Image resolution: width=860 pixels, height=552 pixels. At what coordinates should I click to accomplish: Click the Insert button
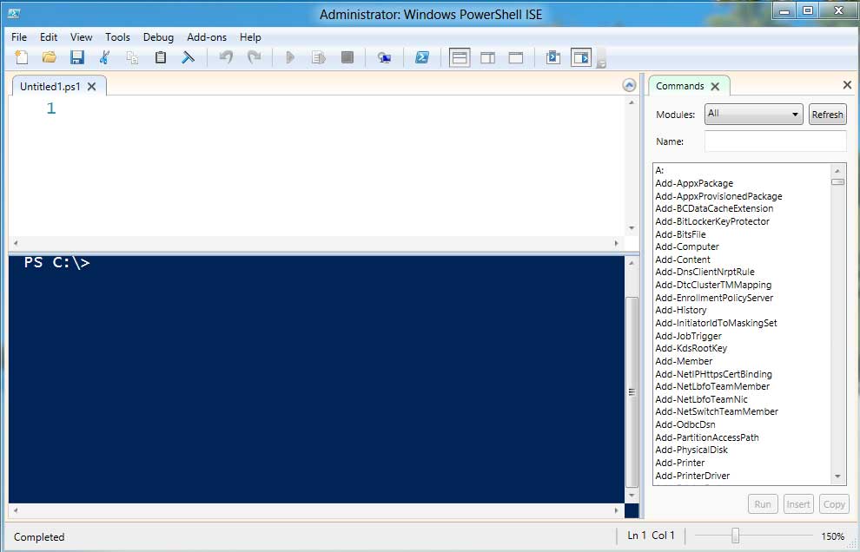(798, 503)
